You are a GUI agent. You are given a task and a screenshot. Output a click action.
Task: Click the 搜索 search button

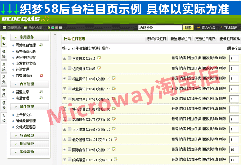click(188, 28)
